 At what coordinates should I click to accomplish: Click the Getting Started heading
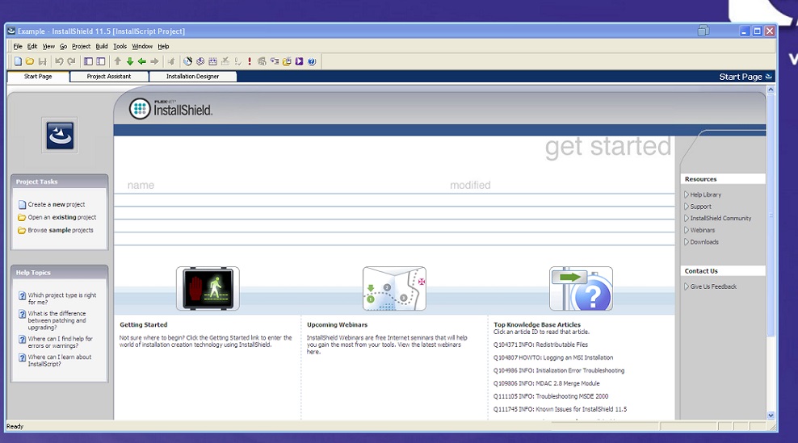pyautogui.click(x=144, y=324)
